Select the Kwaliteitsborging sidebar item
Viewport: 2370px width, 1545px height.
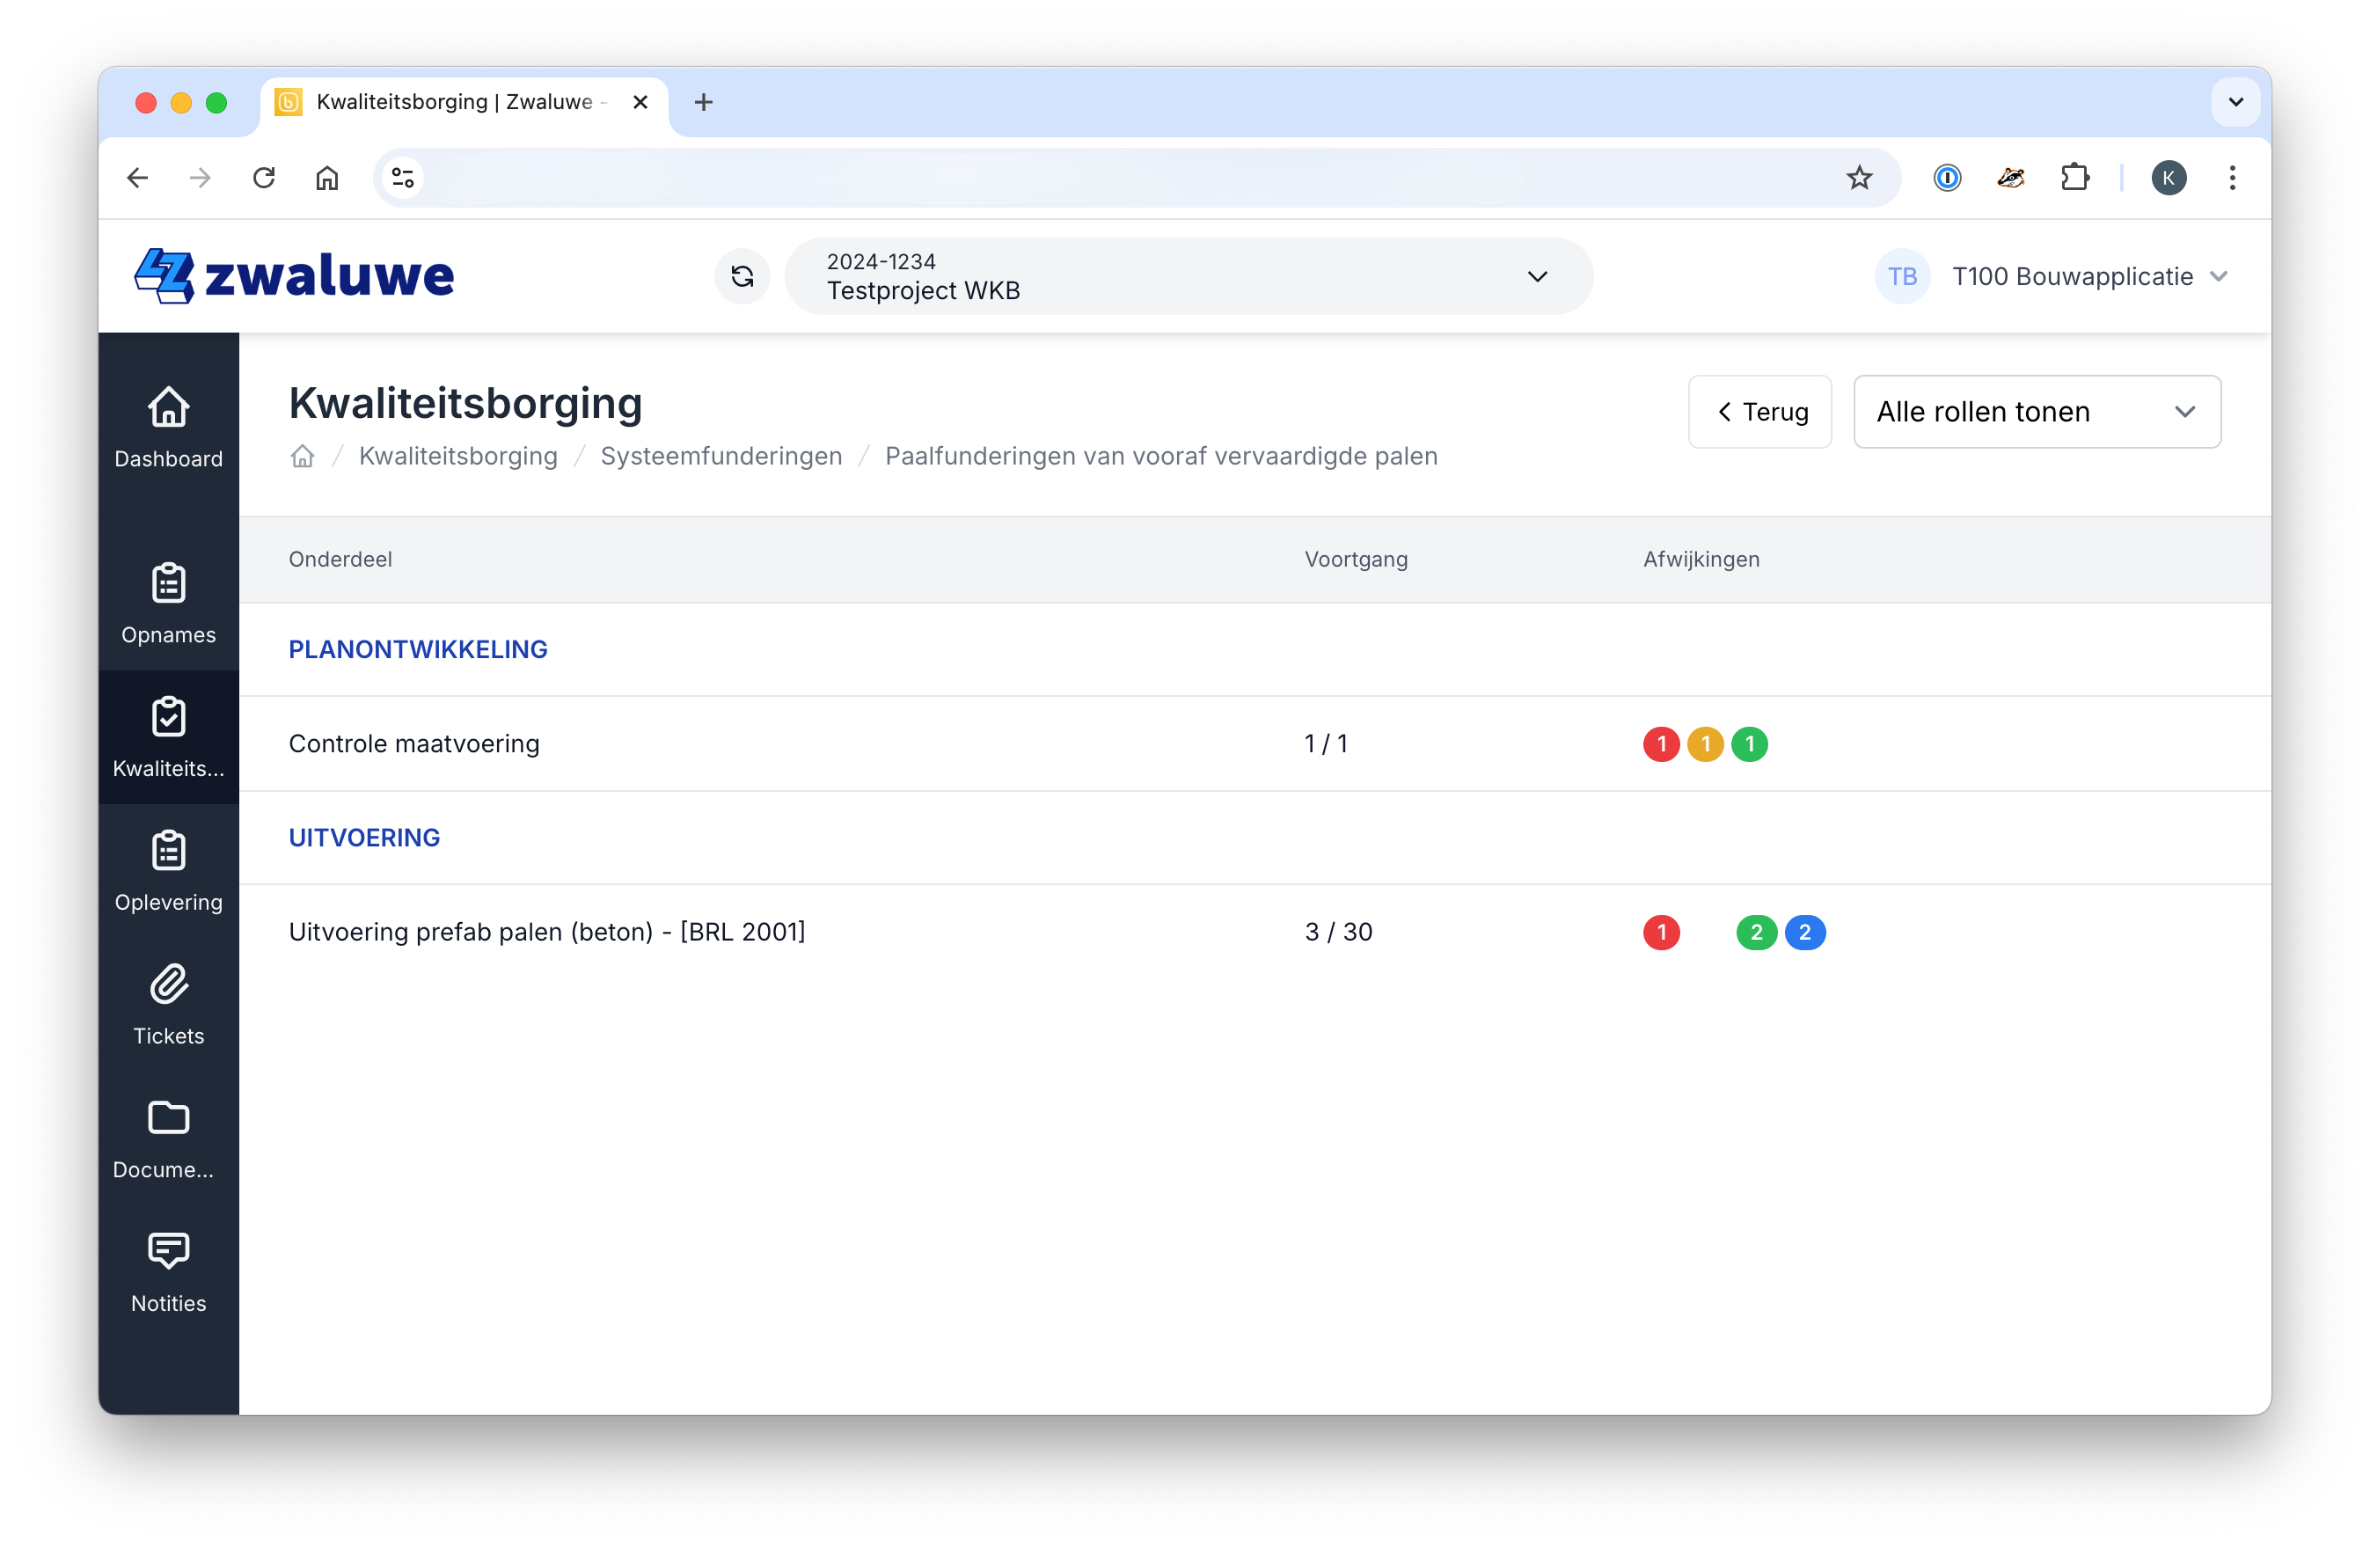point(168,737)
